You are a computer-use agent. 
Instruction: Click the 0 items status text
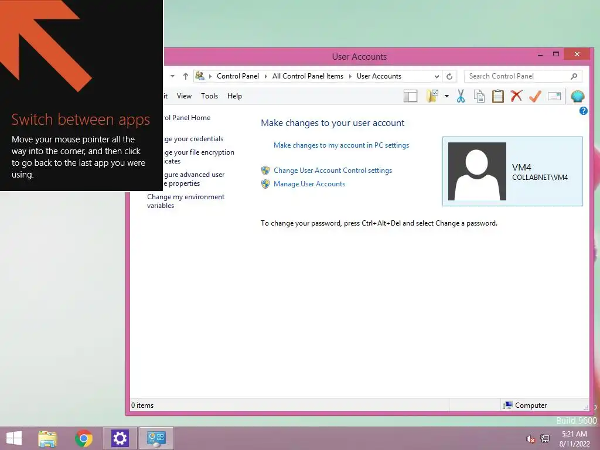142,405
